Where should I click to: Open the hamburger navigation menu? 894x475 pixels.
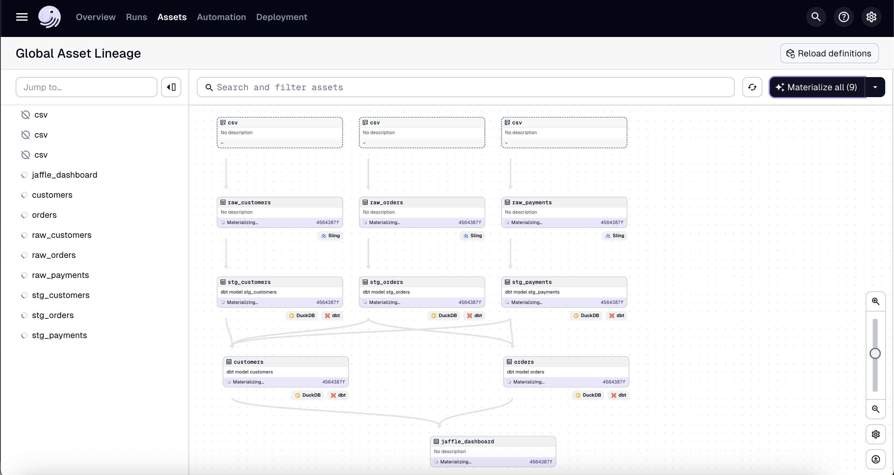point(22,17)
